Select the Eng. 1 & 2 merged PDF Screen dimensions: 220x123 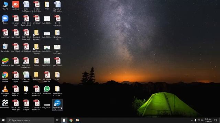(x=26, y=63)
